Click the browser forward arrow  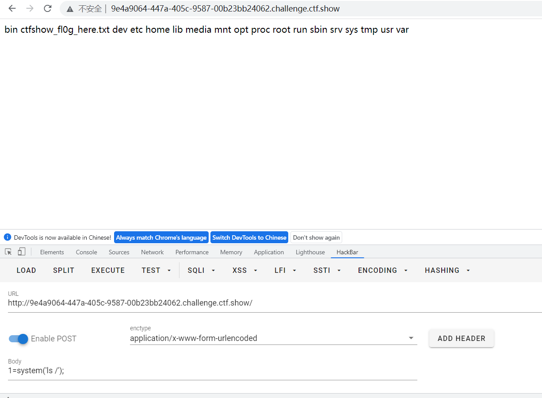coord(30,8)
